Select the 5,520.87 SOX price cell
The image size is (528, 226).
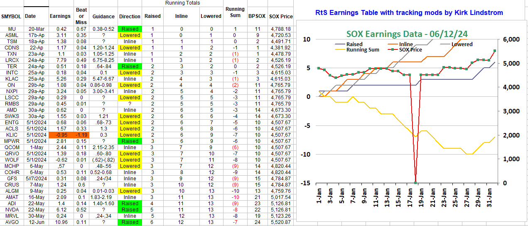[281, 222]
